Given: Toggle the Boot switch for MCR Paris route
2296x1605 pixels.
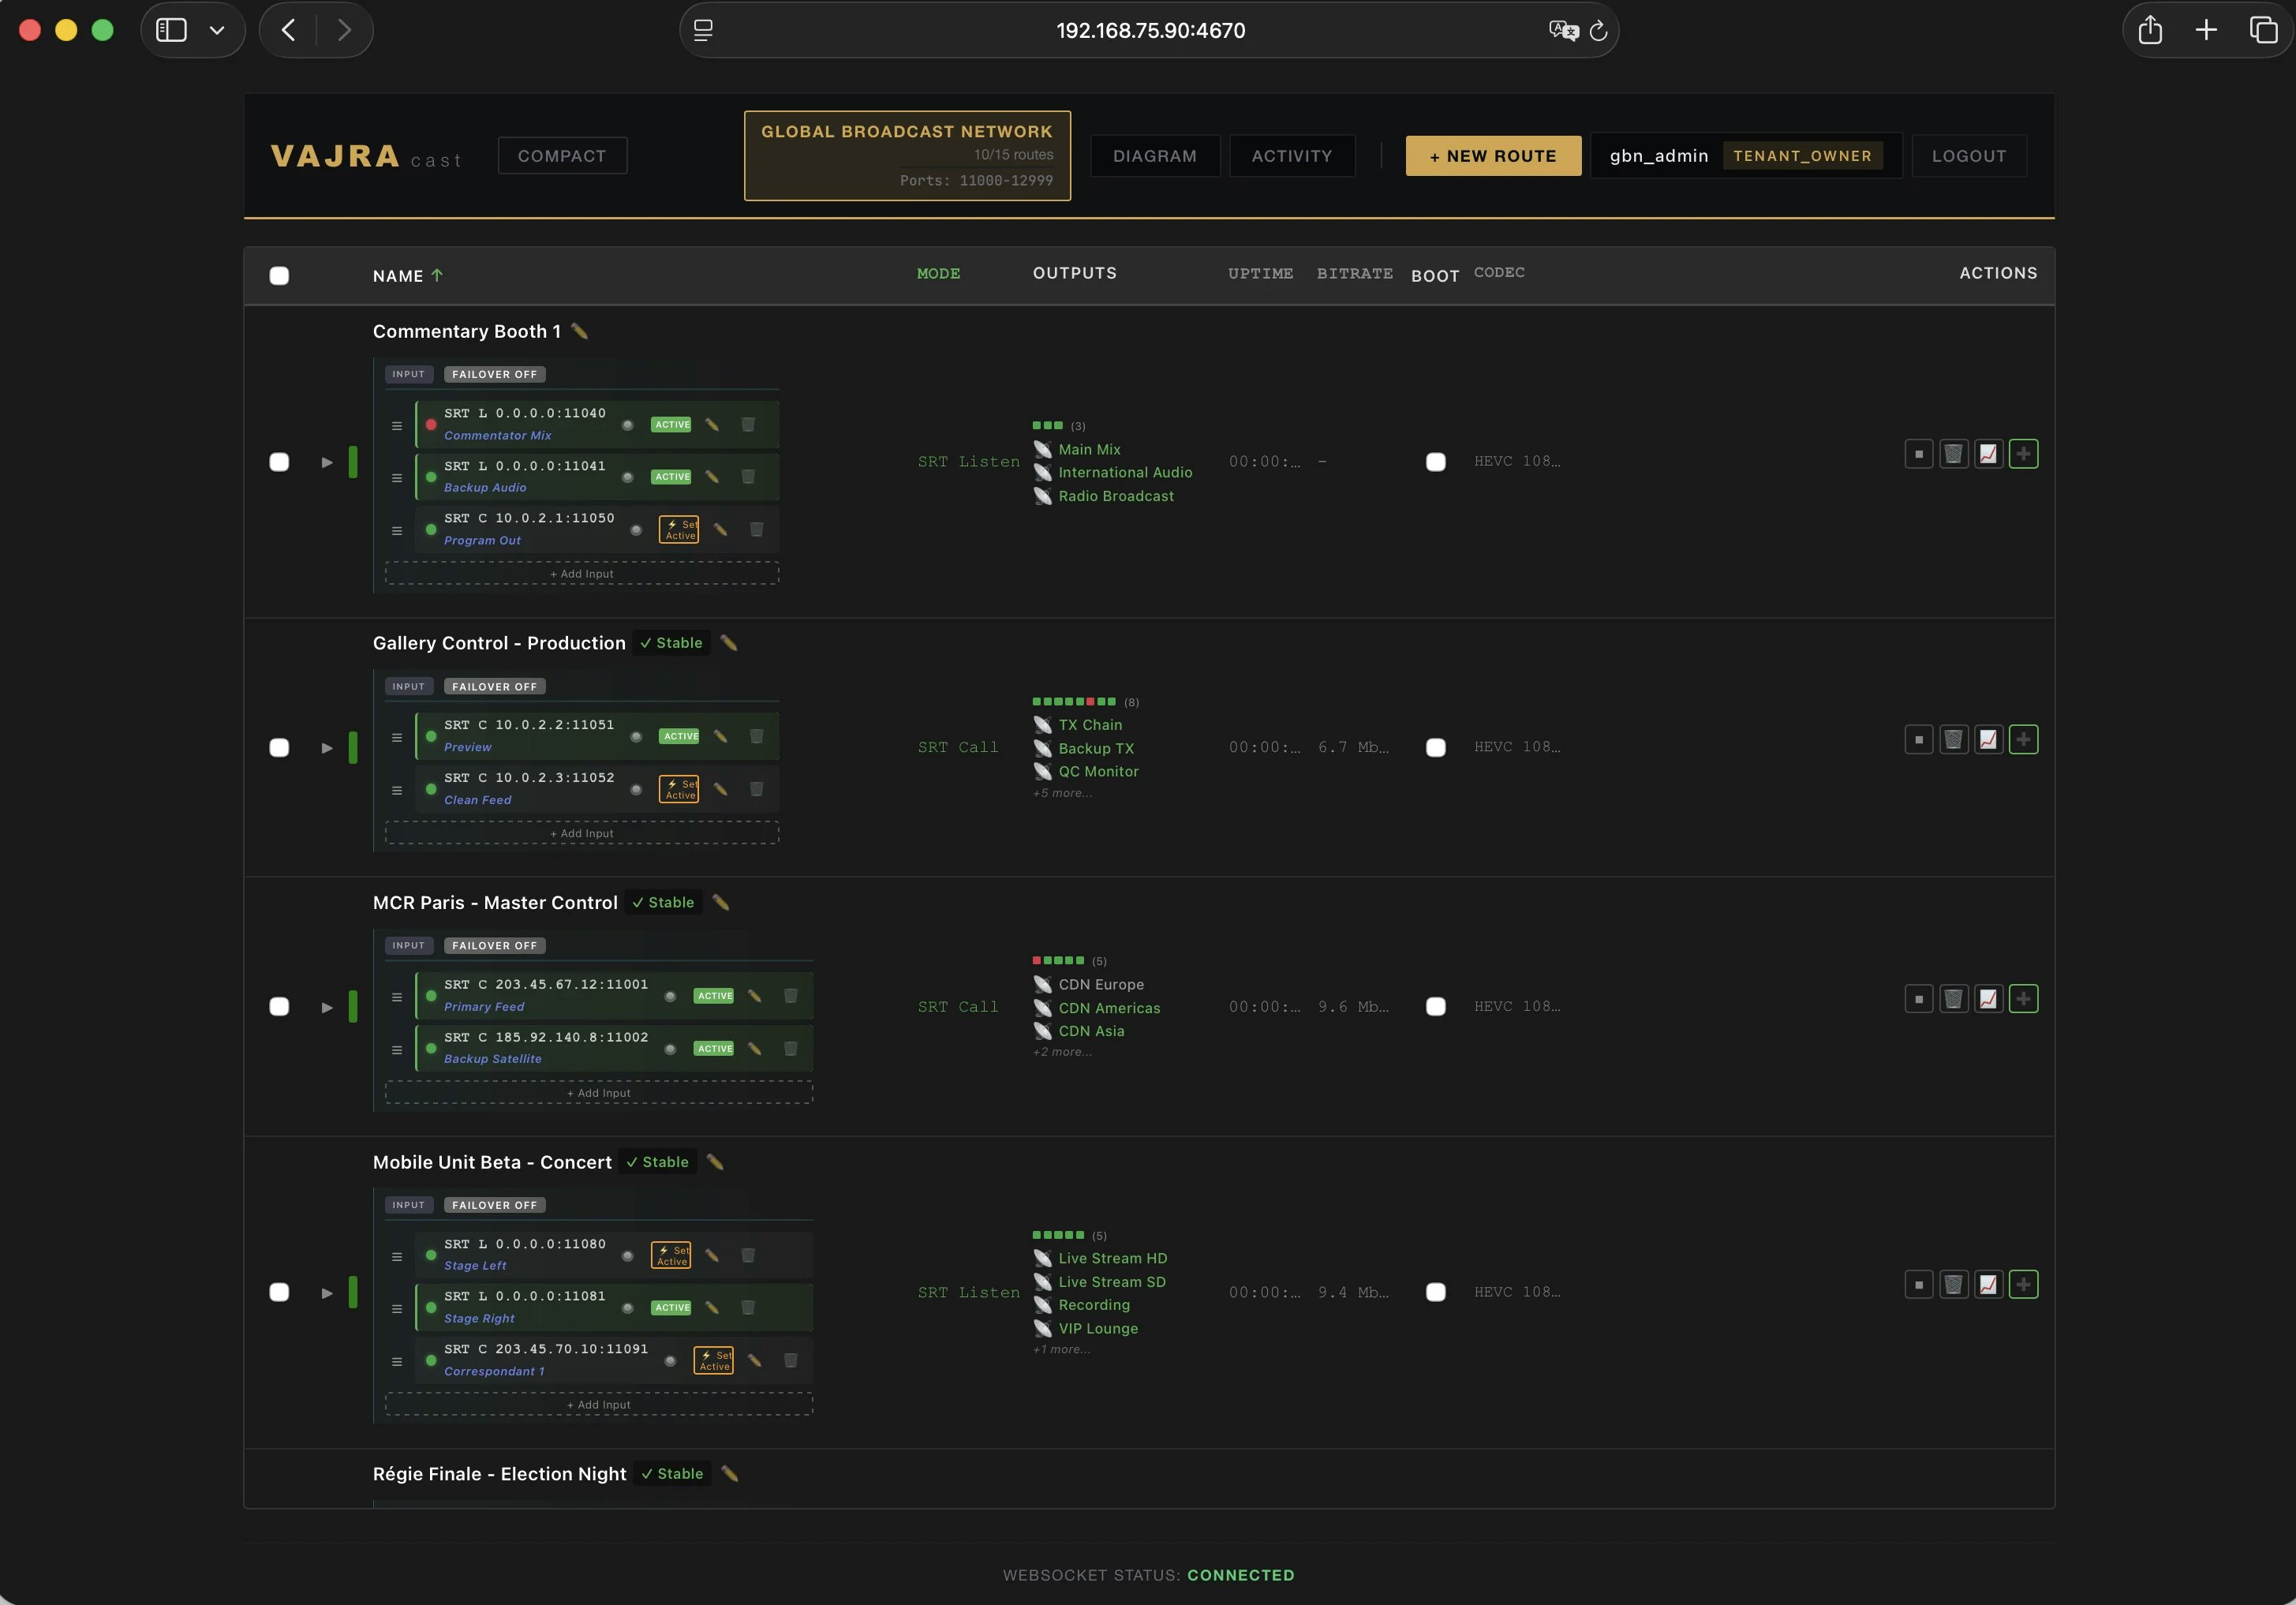Looking at the screenshot, I should (x=1435, y=1007).
